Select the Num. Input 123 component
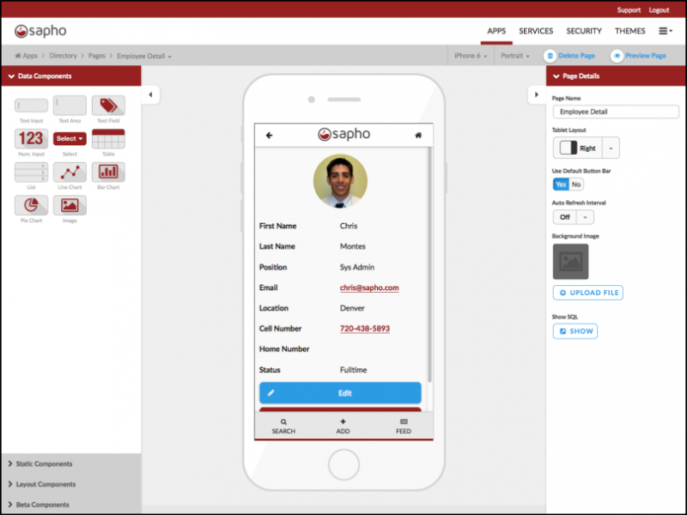Screen dimensions: 687x515 (31, 138)
